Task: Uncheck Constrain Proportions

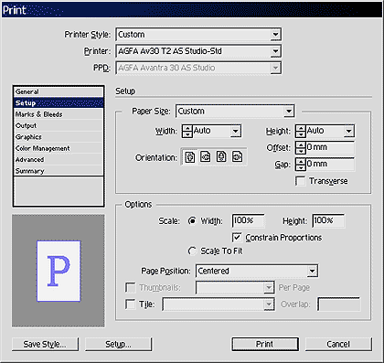Action: tap(237, 238)
